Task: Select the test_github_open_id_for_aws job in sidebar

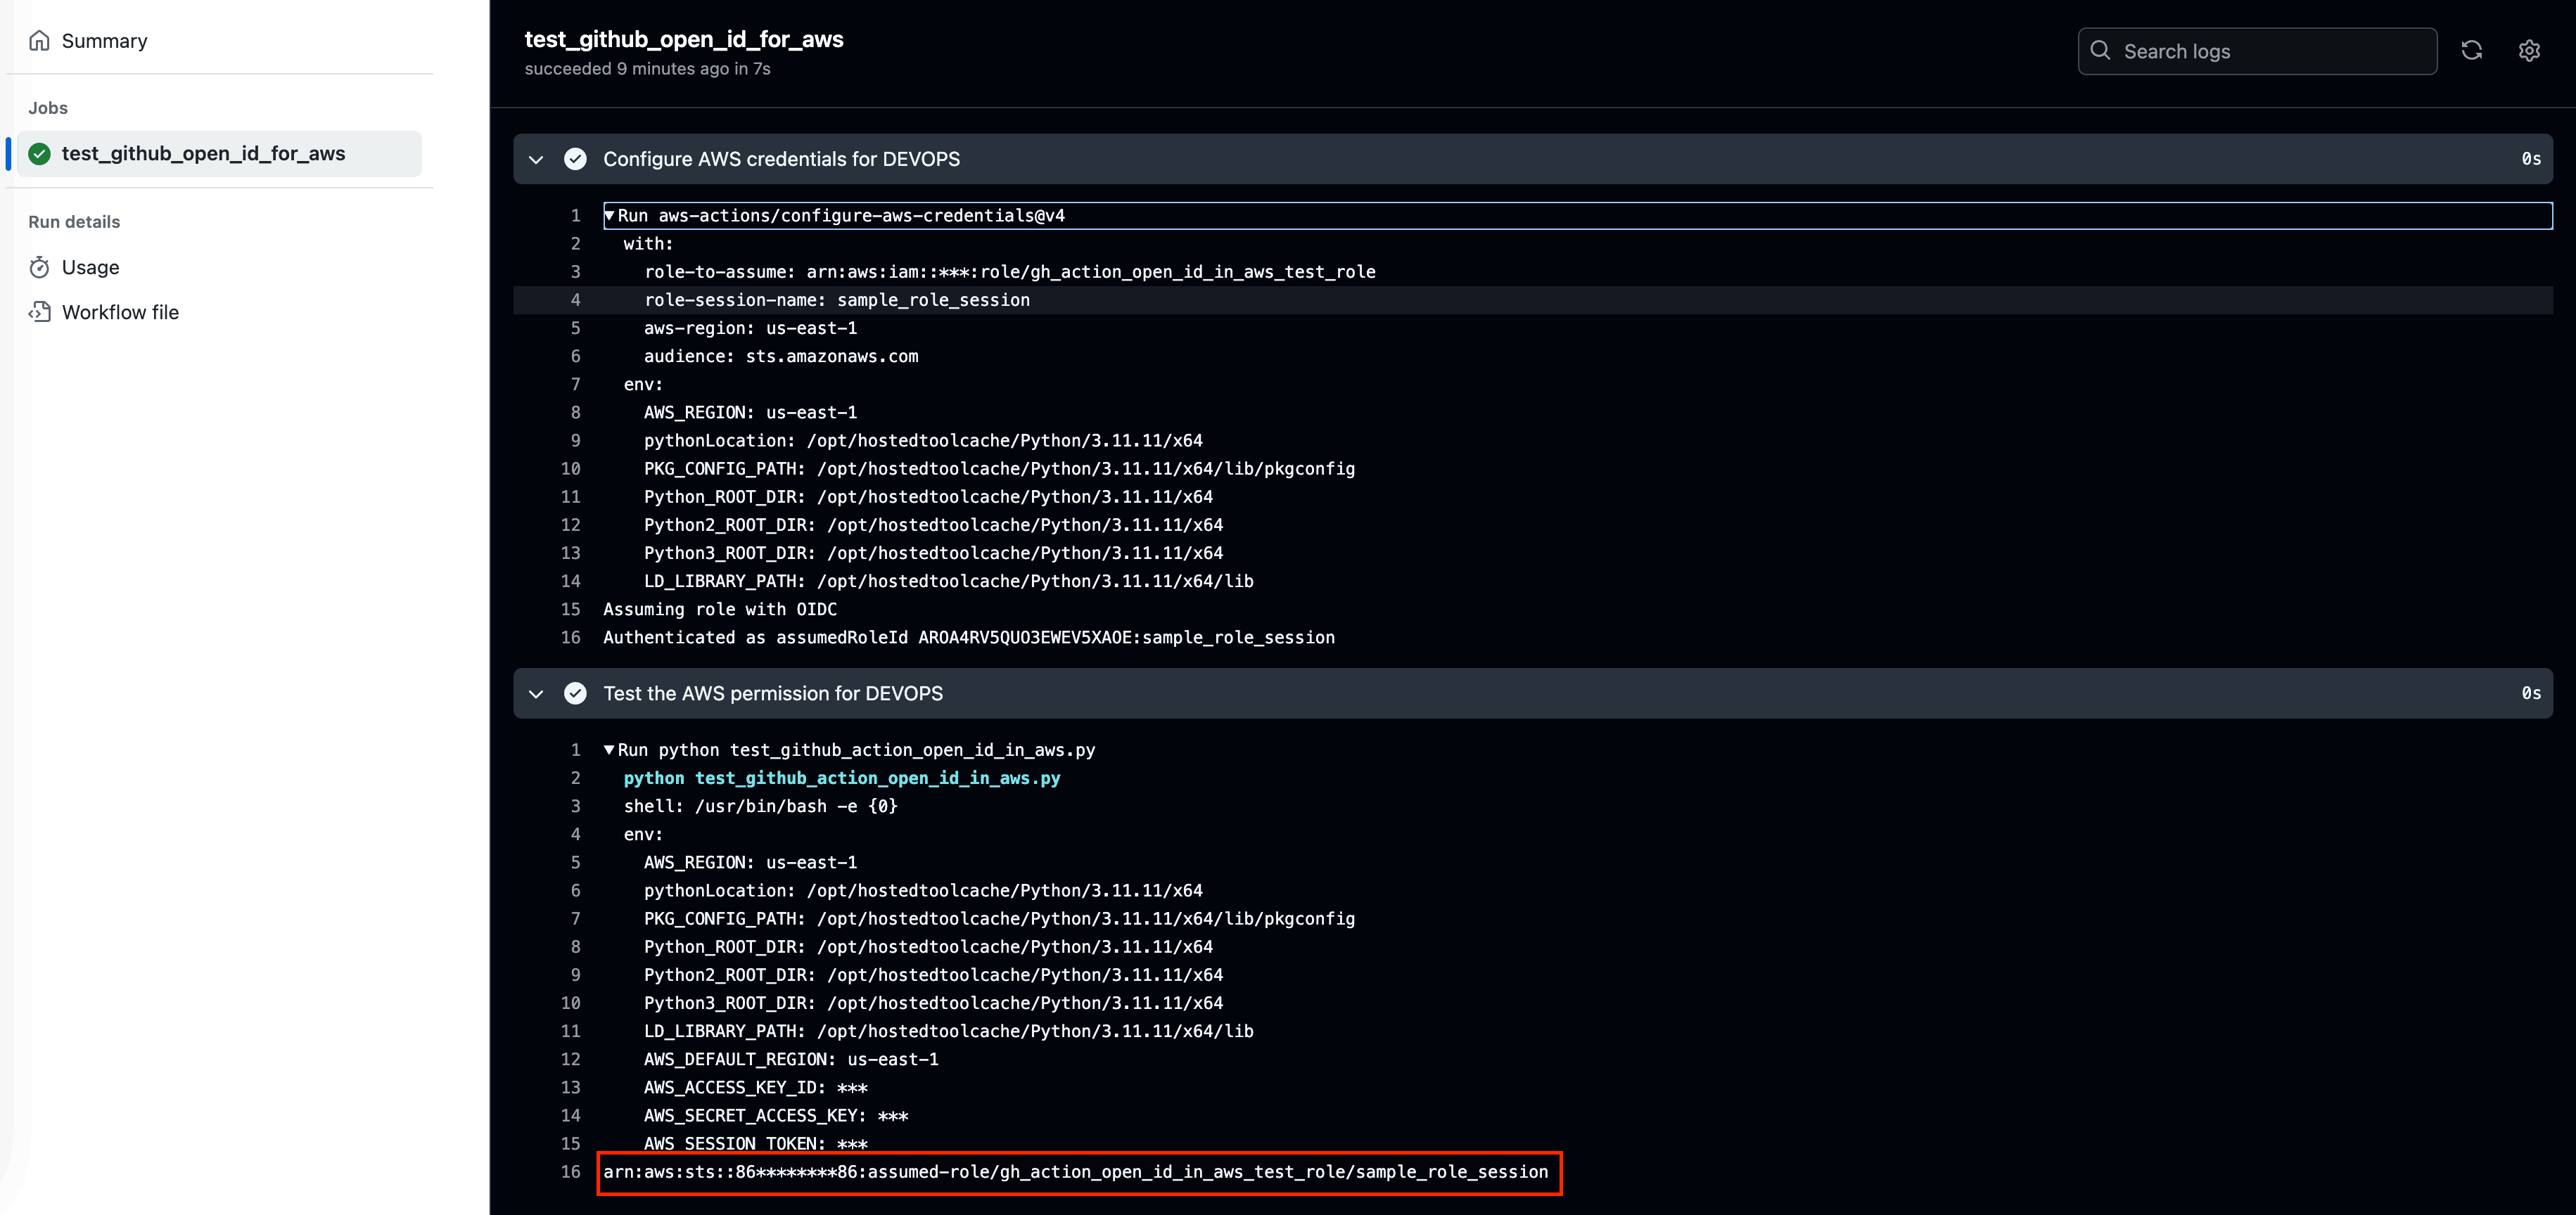Action: (x=219, y=154)
